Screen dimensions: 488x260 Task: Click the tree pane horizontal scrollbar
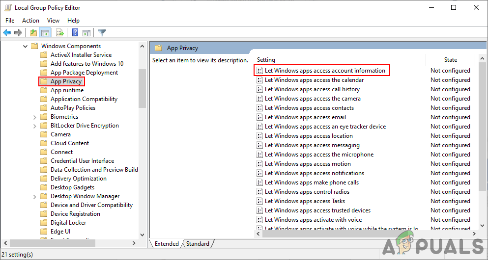(69, 243)
